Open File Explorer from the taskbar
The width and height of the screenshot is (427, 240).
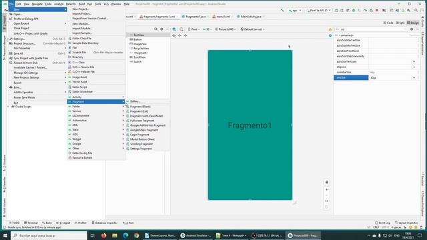[115, 235]
